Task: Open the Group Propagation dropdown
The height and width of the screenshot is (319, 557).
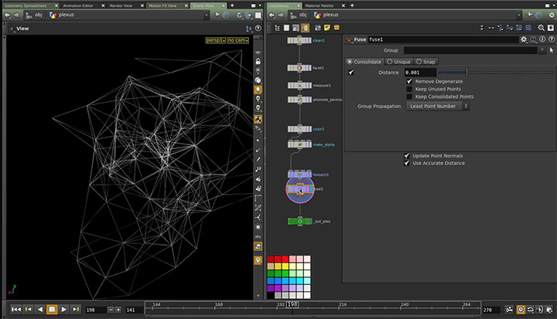Action: pyautogui.click(x=438, y=106)
